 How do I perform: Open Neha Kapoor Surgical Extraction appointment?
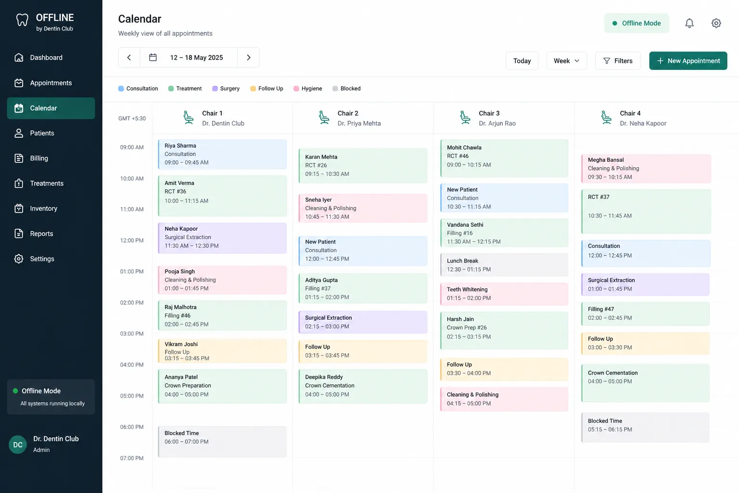coord(222,238)
